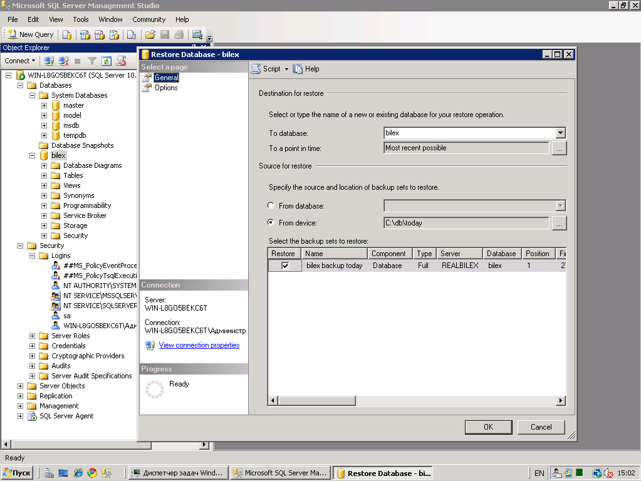Open the View menu
641x481 pixels.
point(56,19)
